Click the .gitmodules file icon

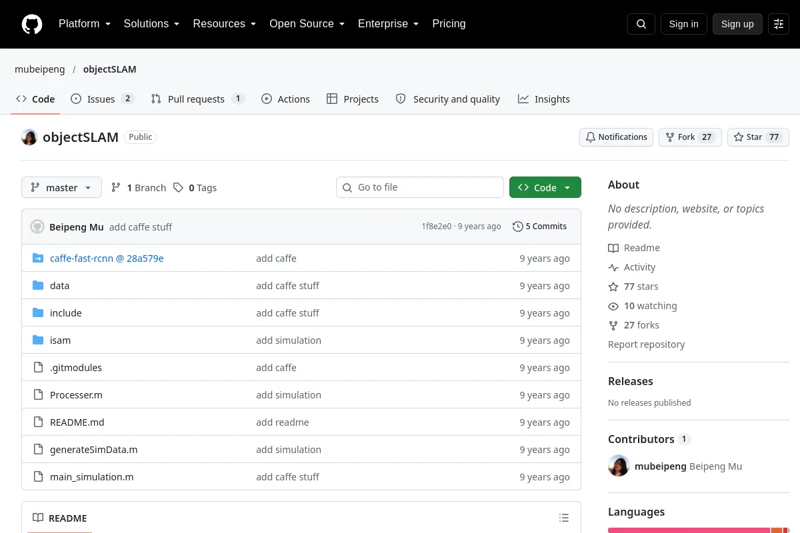[38, 368]
